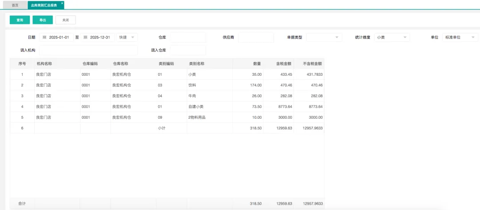480x210 pixels.
Task: Click the 仓库 input field
Action: click(188, 38)
